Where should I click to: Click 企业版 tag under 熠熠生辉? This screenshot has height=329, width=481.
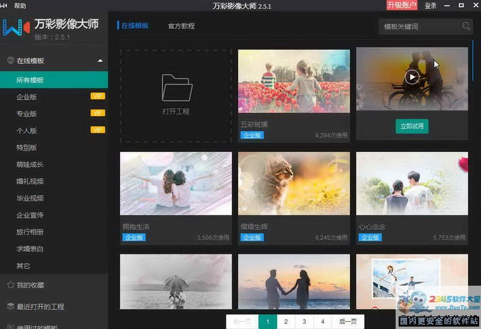(x=252, y=237)
